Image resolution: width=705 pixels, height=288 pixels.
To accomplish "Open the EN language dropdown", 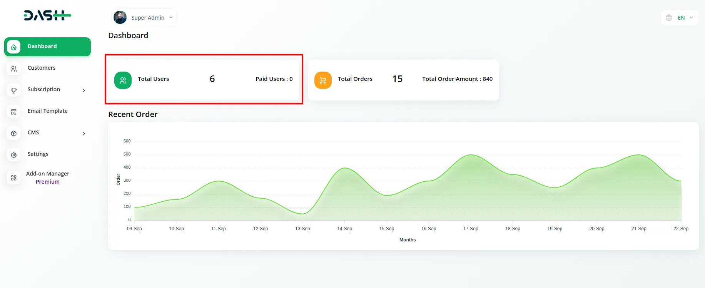I will pyautogui.click(x=685, y=18).
